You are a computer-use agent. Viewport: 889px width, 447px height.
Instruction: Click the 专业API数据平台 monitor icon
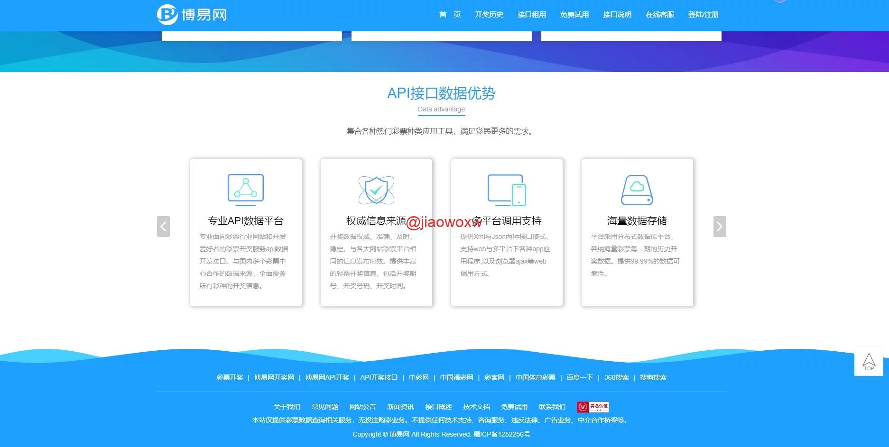pyautogui.click(x=246, y=190)
